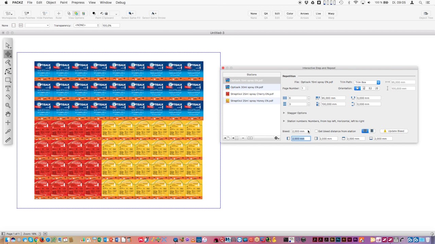The width and height of the screenshot is (435, 244).
Task: Select the Text tool
Action: click(8, 88)
